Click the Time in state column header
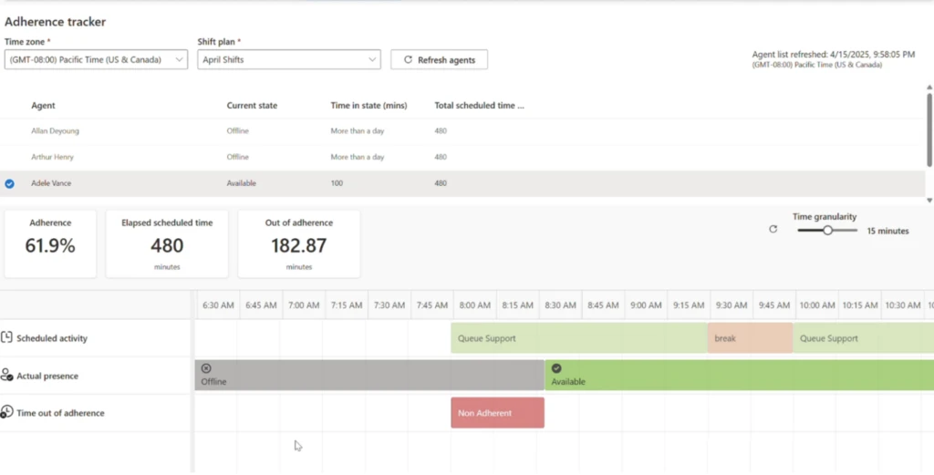Viewport: 934px width, 475px height. point(368,106)
